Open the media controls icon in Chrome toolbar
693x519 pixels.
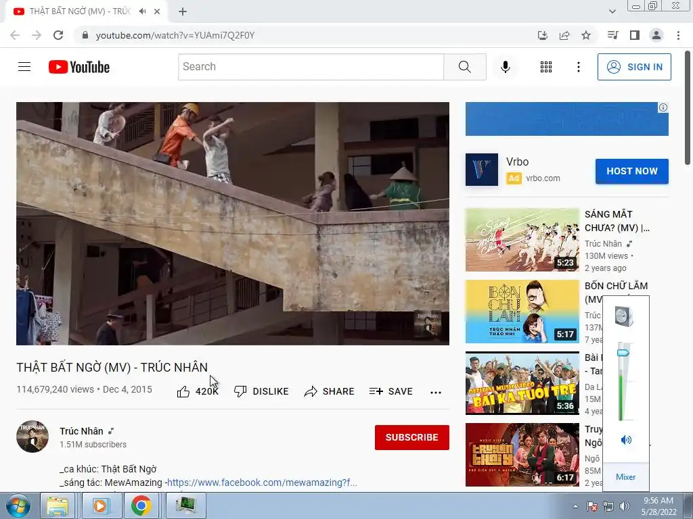pos(612,35)
